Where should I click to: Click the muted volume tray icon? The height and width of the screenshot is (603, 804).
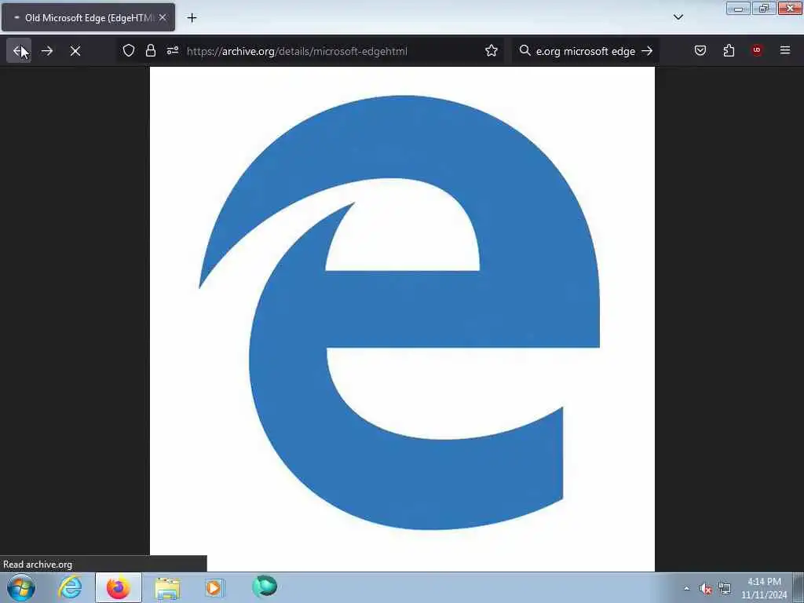[x=706, y=589]
